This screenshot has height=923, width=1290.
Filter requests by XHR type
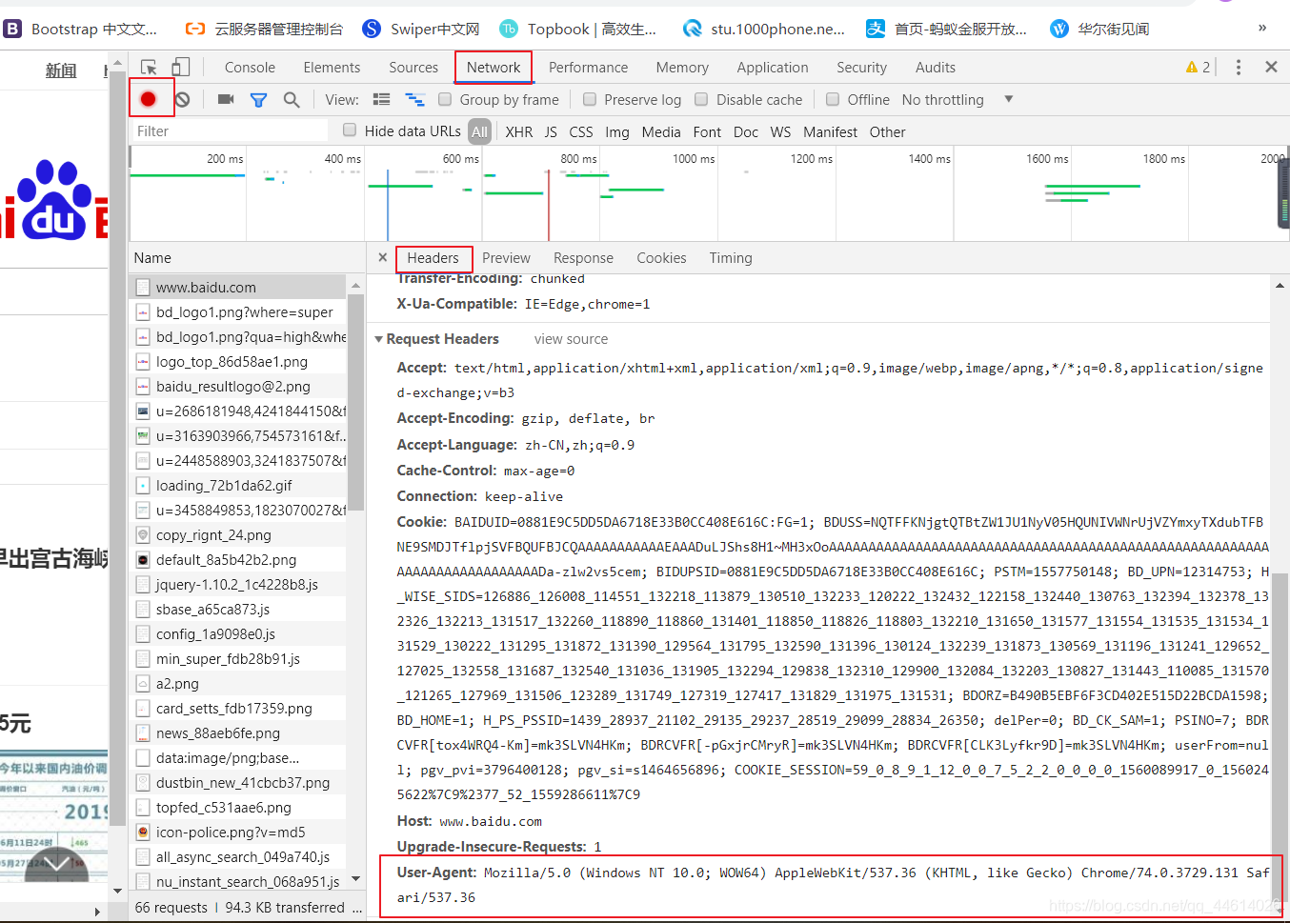[x=519, y=131]
